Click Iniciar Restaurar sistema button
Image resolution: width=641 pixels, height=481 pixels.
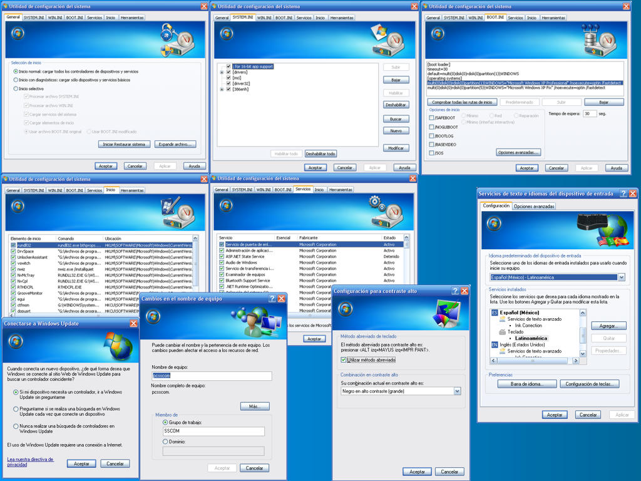point(125,145)
